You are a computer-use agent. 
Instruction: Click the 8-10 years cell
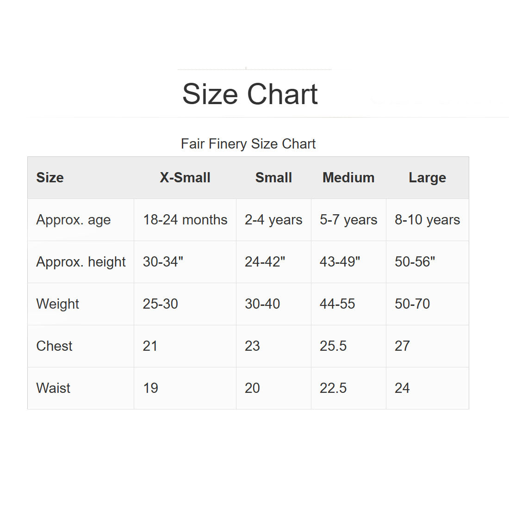tap(427, 220)
